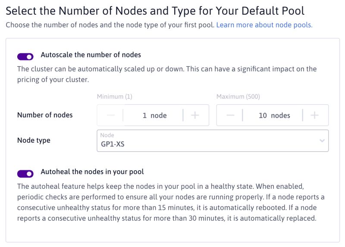Click the autoscale pricing impact description
345x247 pixels.
click(166, 74)
